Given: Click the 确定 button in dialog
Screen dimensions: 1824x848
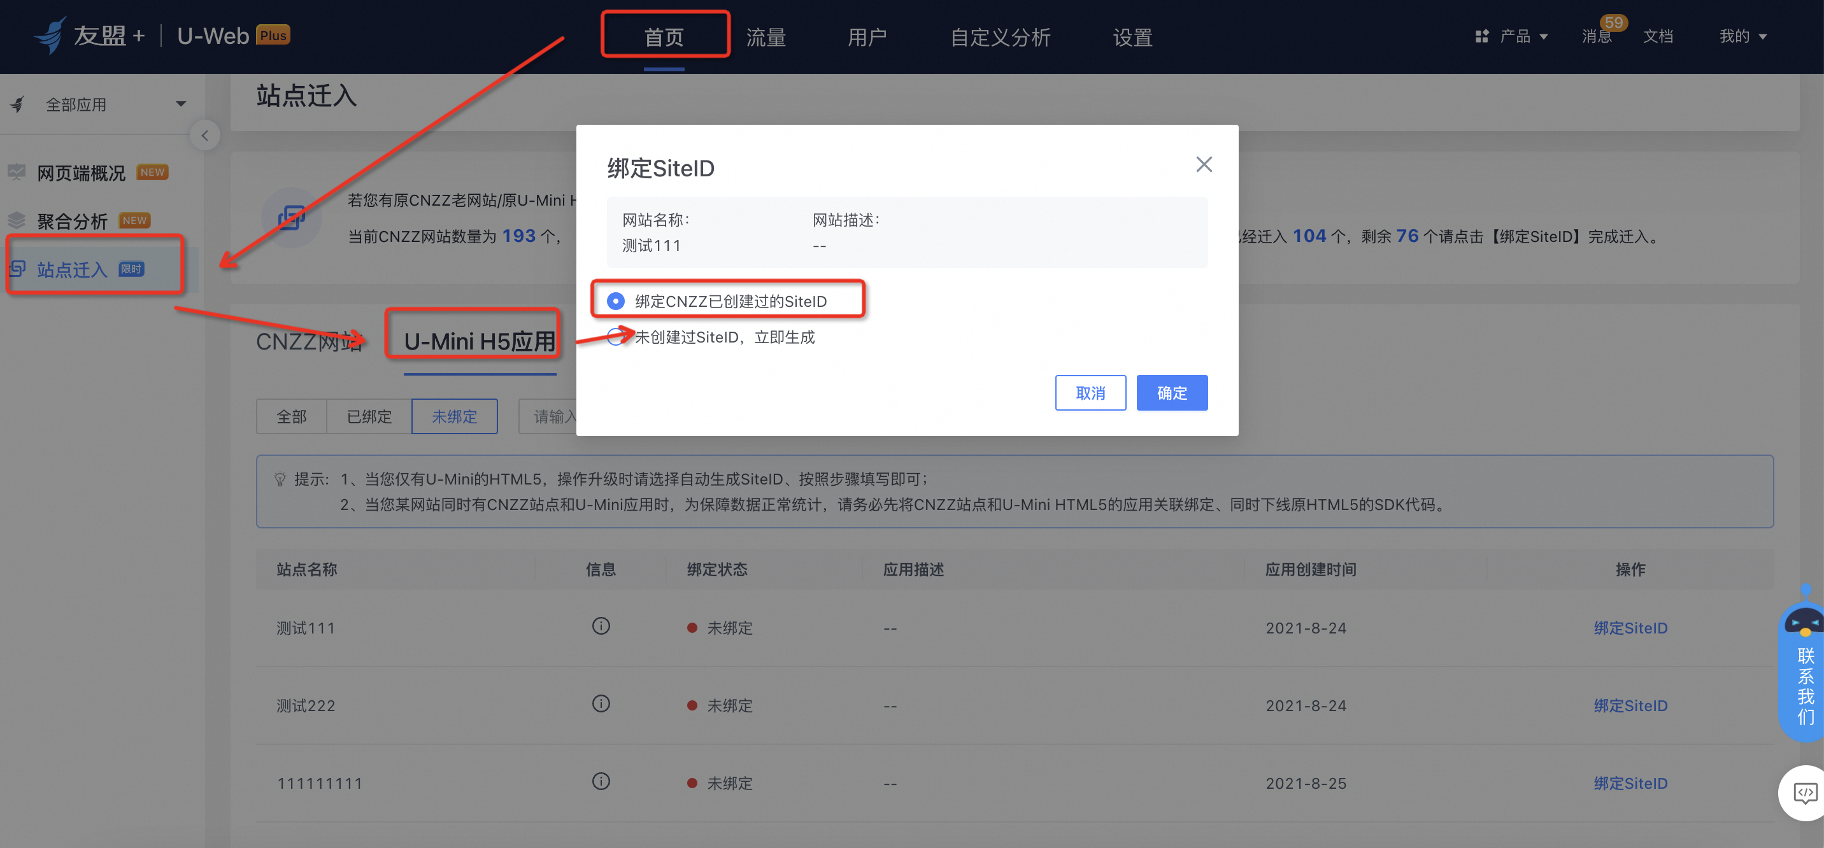Looking at the screenshot, I should [1171, 393].
